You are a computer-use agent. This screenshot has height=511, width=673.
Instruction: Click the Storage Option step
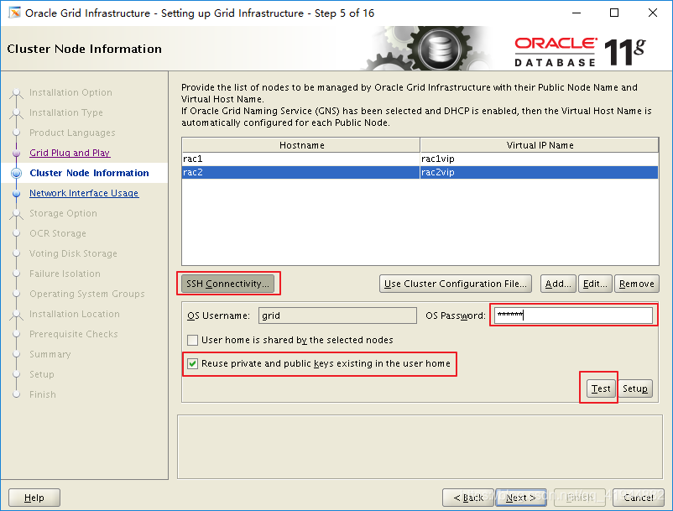click(63, 213)
